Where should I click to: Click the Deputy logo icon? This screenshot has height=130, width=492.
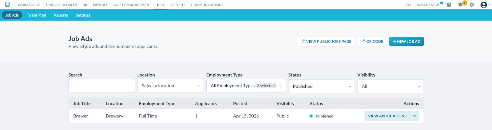click(x=7, y=5)
